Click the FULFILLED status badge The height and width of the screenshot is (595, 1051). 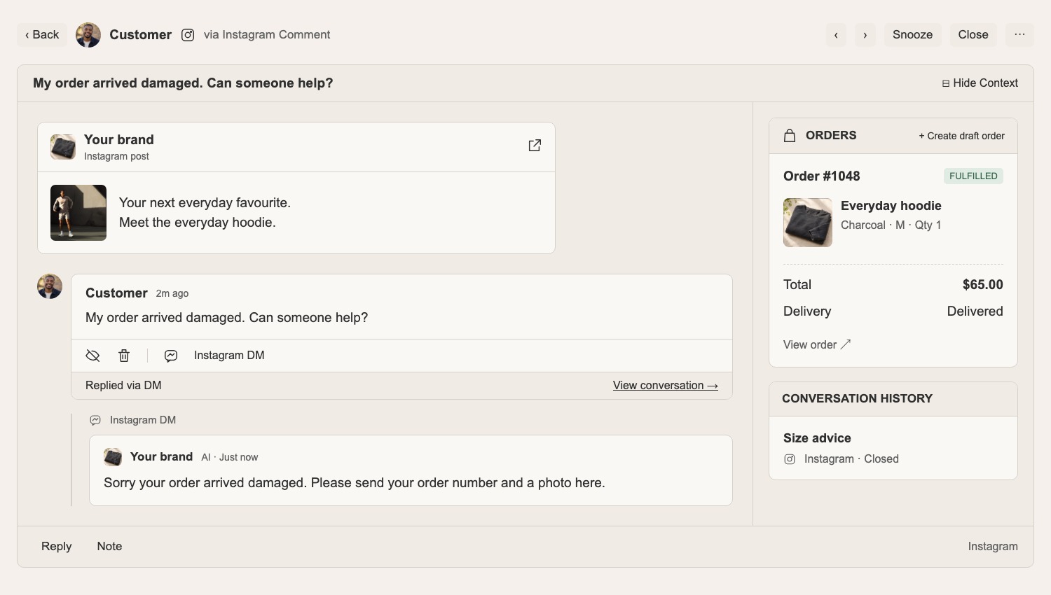click(973, 176)
